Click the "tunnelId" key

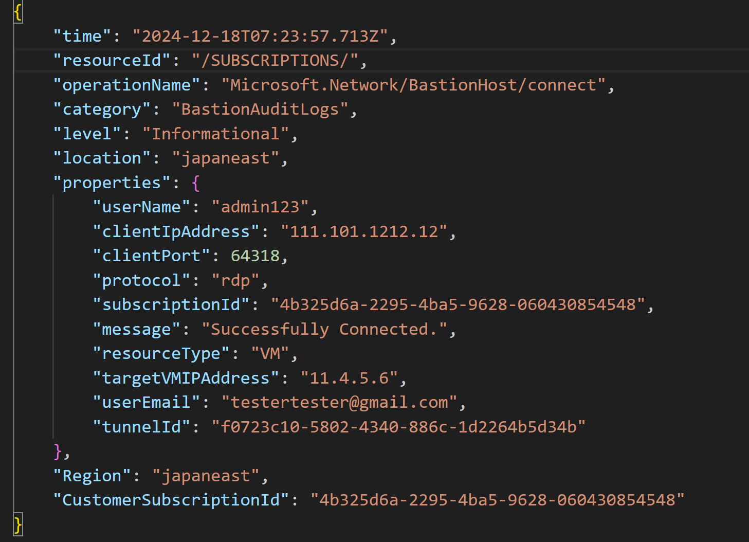(x=141, y=427)
